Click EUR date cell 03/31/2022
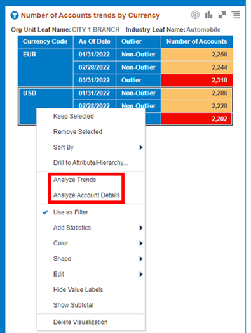The image size is (251, 333). coord(95,81)
